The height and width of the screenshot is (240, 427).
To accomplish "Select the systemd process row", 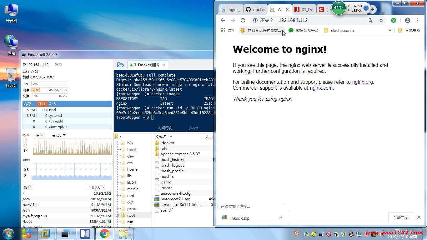I will [x=67, y=116].
